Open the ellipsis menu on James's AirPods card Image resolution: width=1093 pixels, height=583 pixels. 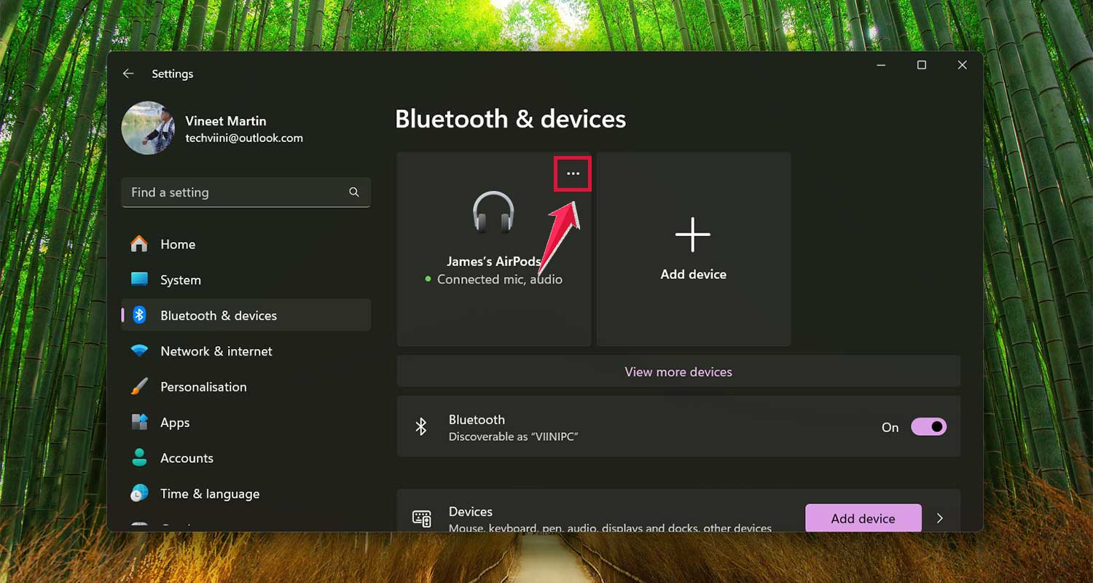[x=573, y=173]
